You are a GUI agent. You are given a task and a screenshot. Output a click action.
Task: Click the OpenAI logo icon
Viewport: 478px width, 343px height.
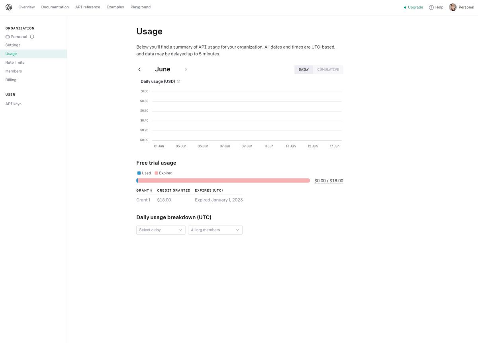8,7
